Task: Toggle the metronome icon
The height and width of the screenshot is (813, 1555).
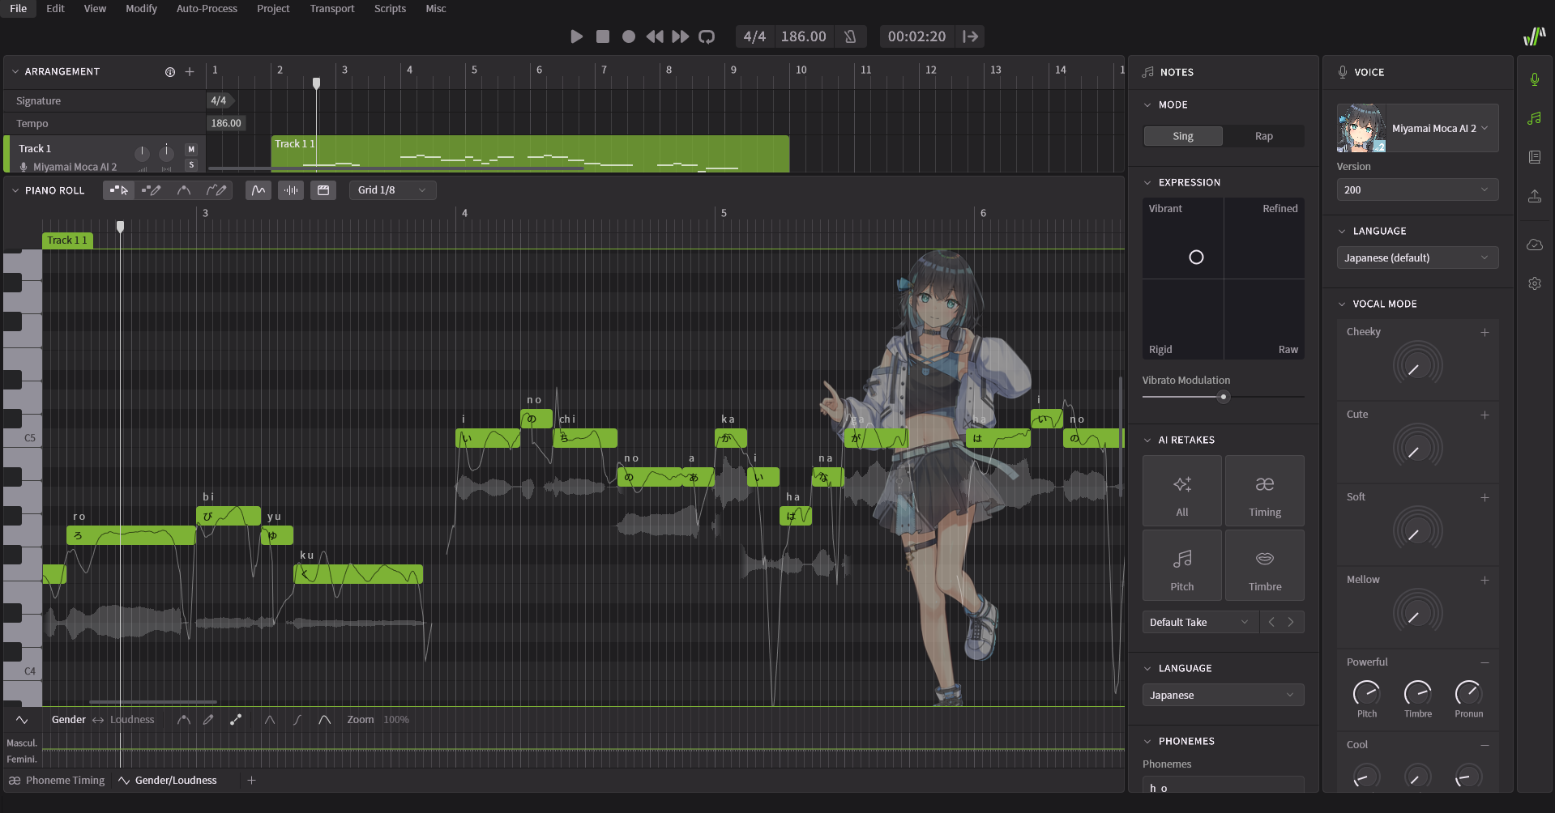Action: coord(850,36)
